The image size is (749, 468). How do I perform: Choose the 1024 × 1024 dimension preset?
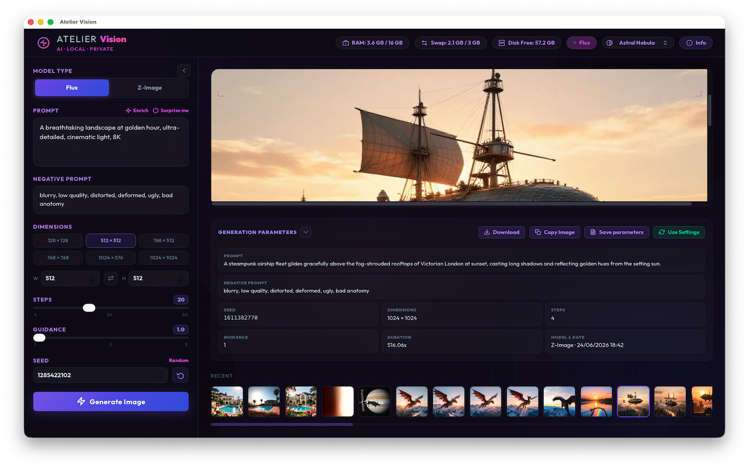click(163, 258)
